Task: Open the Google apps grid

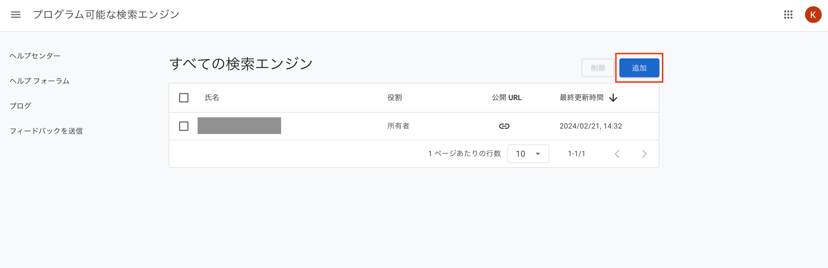Action: point(788,15)
